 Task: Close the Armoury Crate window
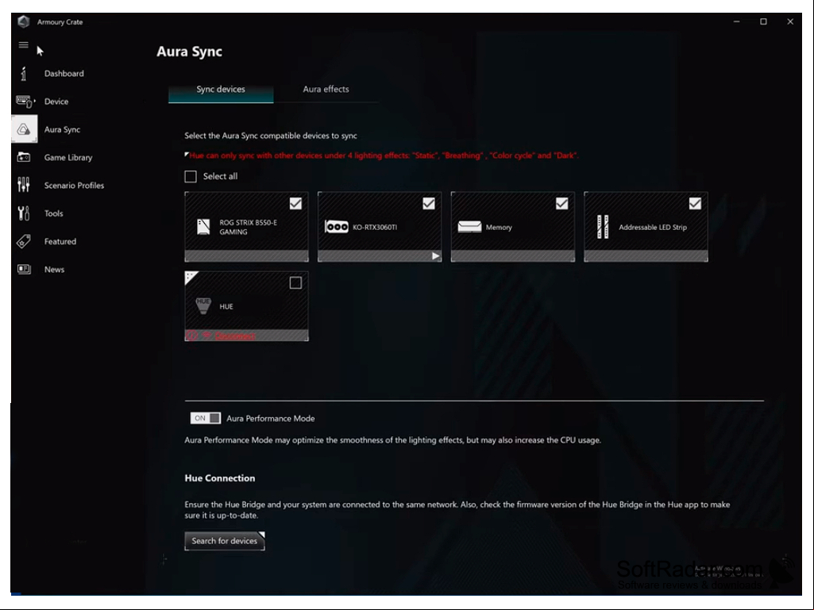coord(790,21)
